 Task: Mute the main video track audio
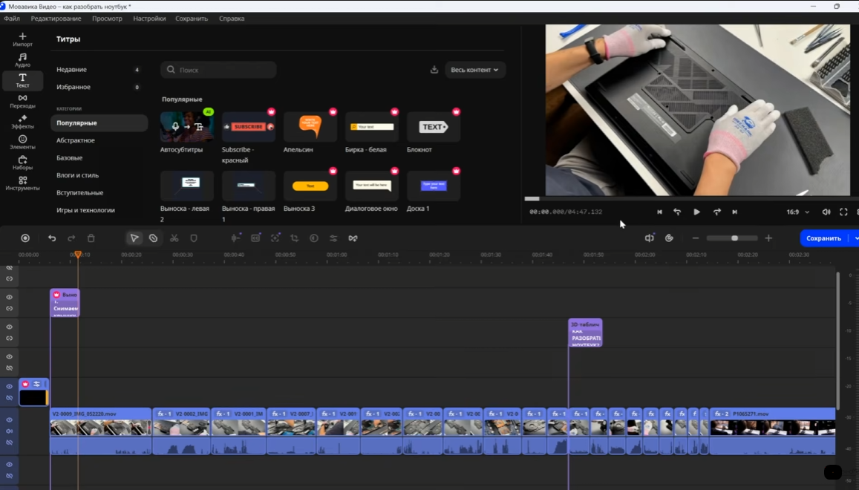(10, 431)
